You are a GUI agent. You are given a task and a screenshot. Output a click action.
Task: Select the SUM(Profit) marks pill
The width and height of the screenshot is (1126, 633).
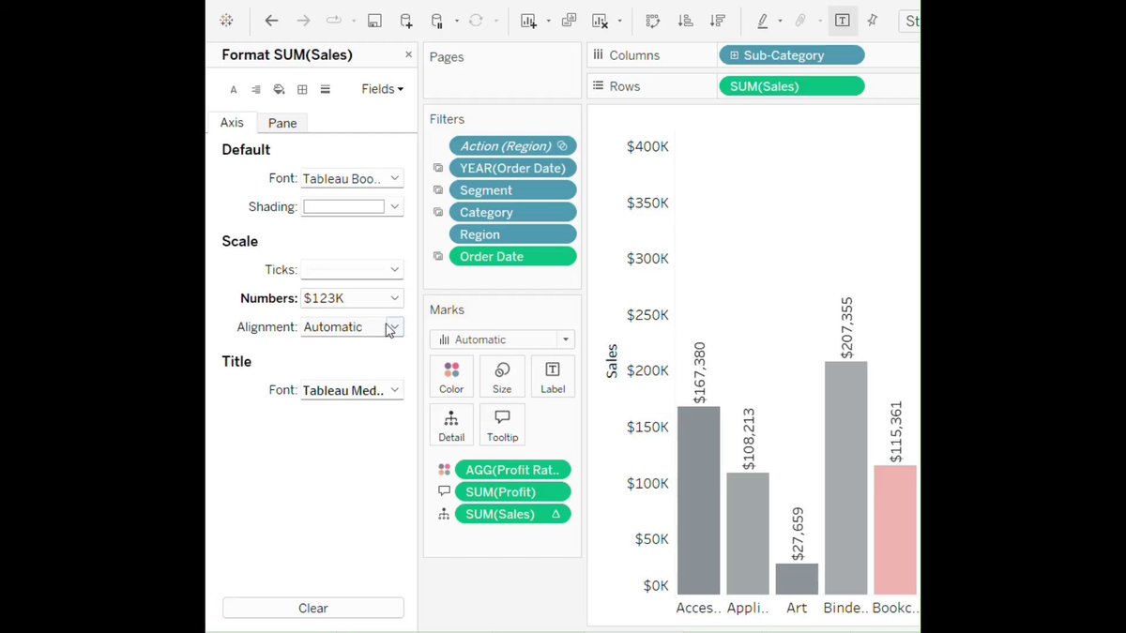tap(512, 491)
